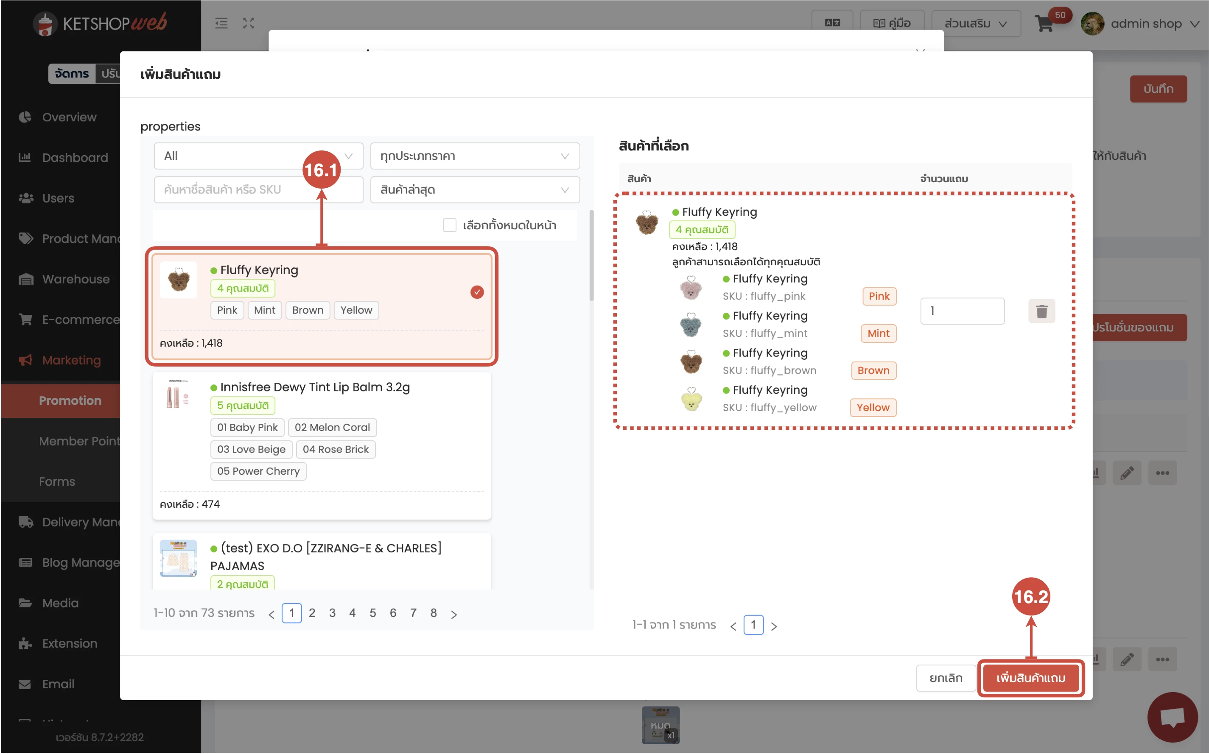This screenshot has width=1209, height=754.
Task: Check the select-all-on-page checkbox
Action: 449,225
